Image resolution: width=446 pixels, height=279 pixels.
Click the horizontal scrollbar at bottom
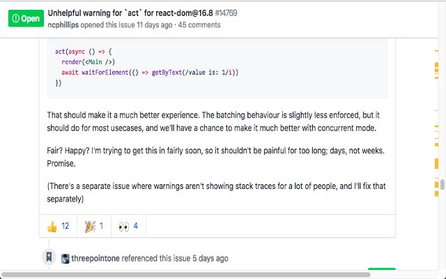tap(186, 275)
